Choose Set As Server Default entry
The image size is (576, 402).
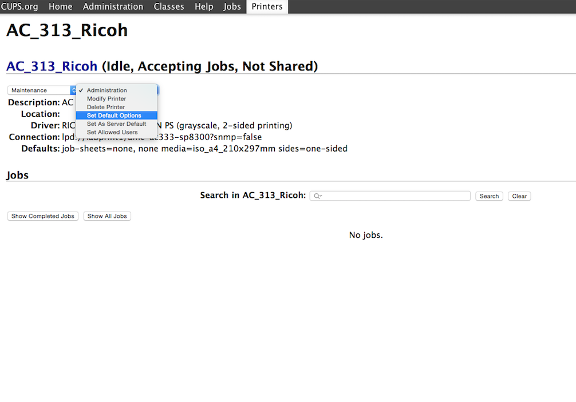click(116, 124)
